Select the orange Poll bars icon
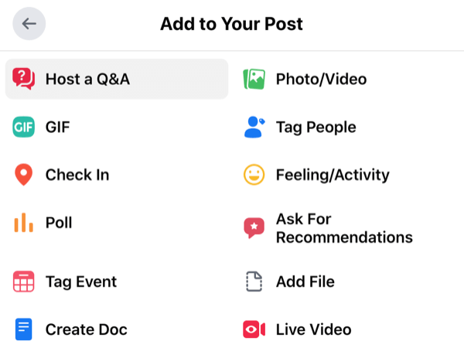464x358 pixels. (24, 223)
